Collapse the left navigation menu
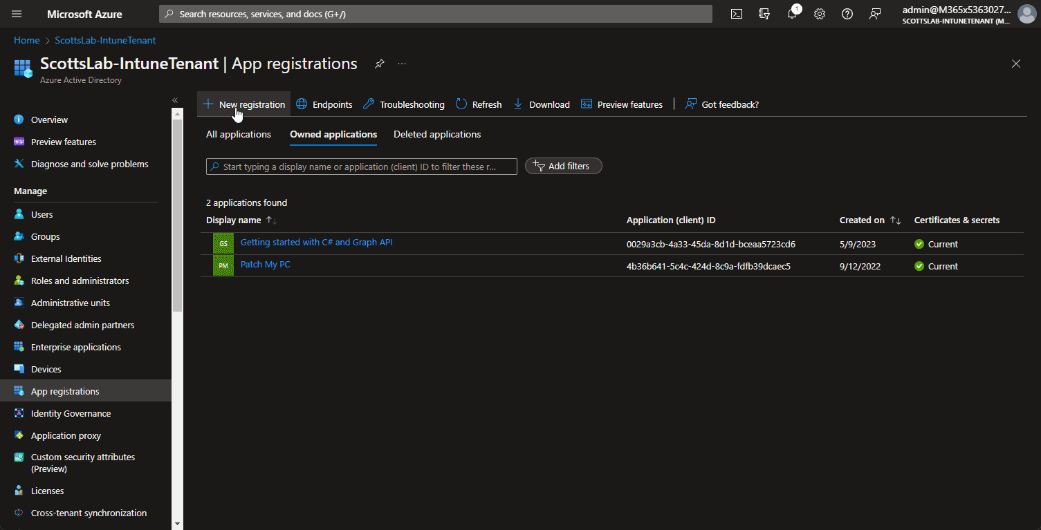 (x=175, y=101)
